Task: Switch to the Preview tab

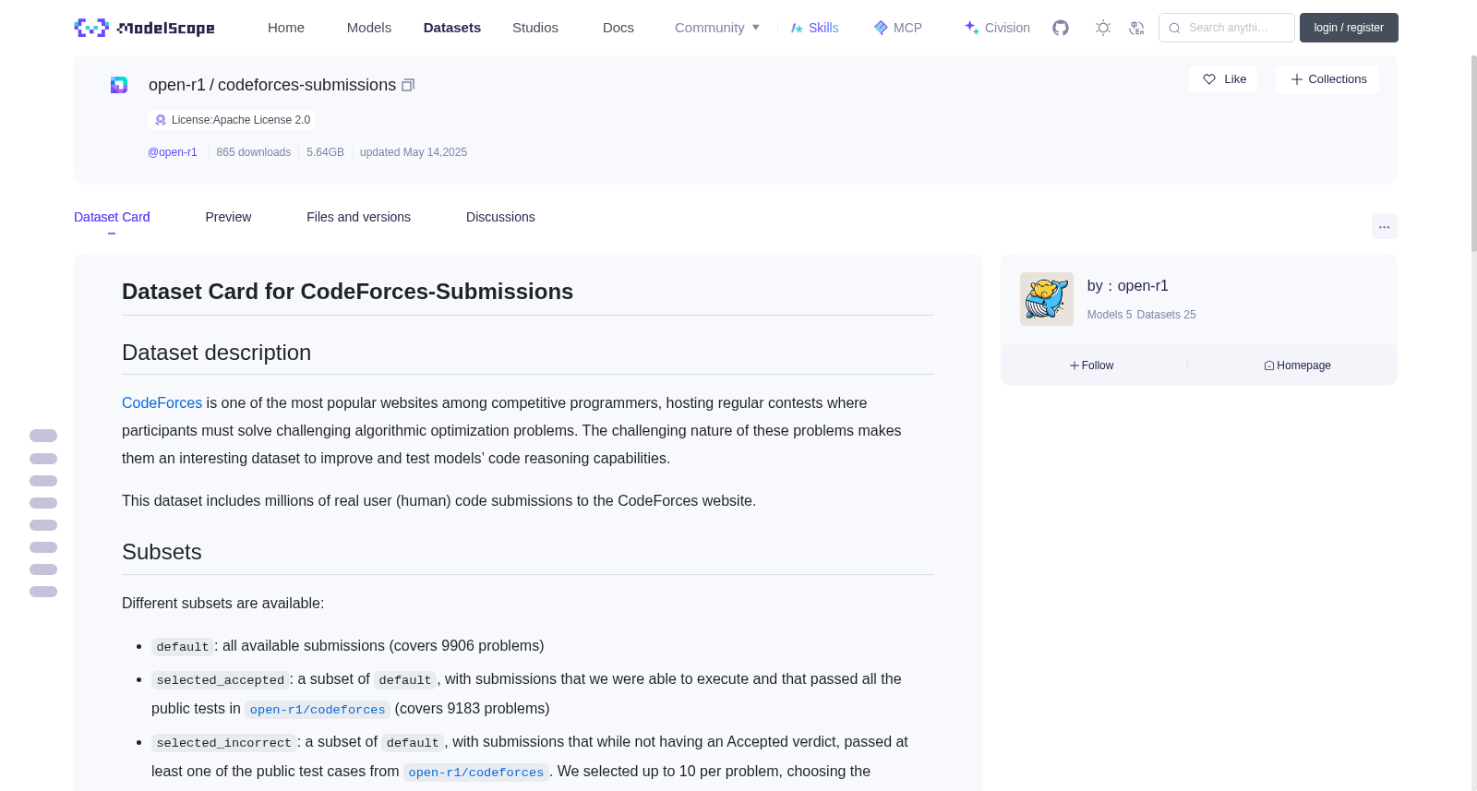Action: [228, 217]
